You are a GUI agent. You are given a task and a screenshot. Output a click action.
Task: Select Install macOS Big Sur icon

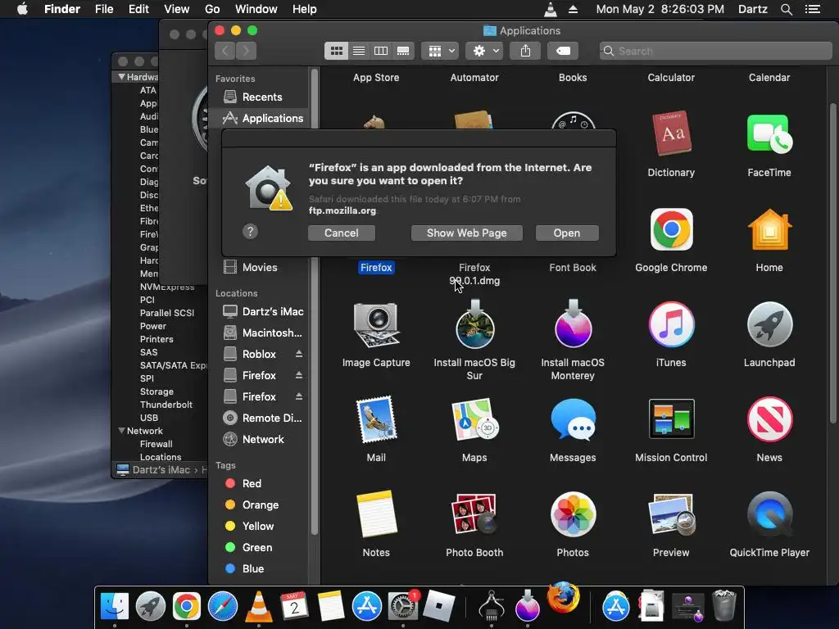click(x=474, y=324)
